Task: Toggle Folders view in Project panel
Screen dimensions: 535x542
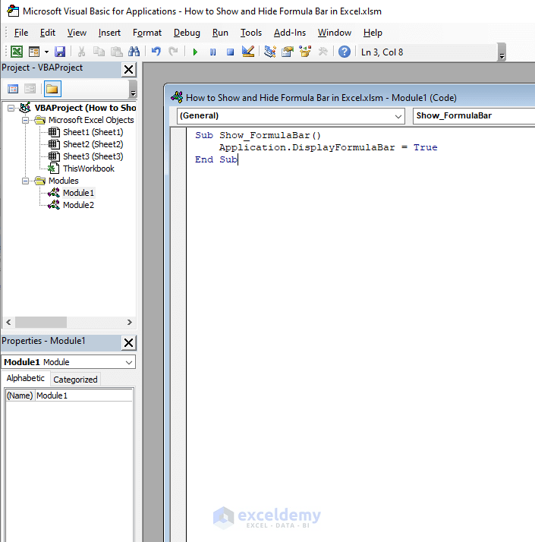Action: tap(52, 89)
